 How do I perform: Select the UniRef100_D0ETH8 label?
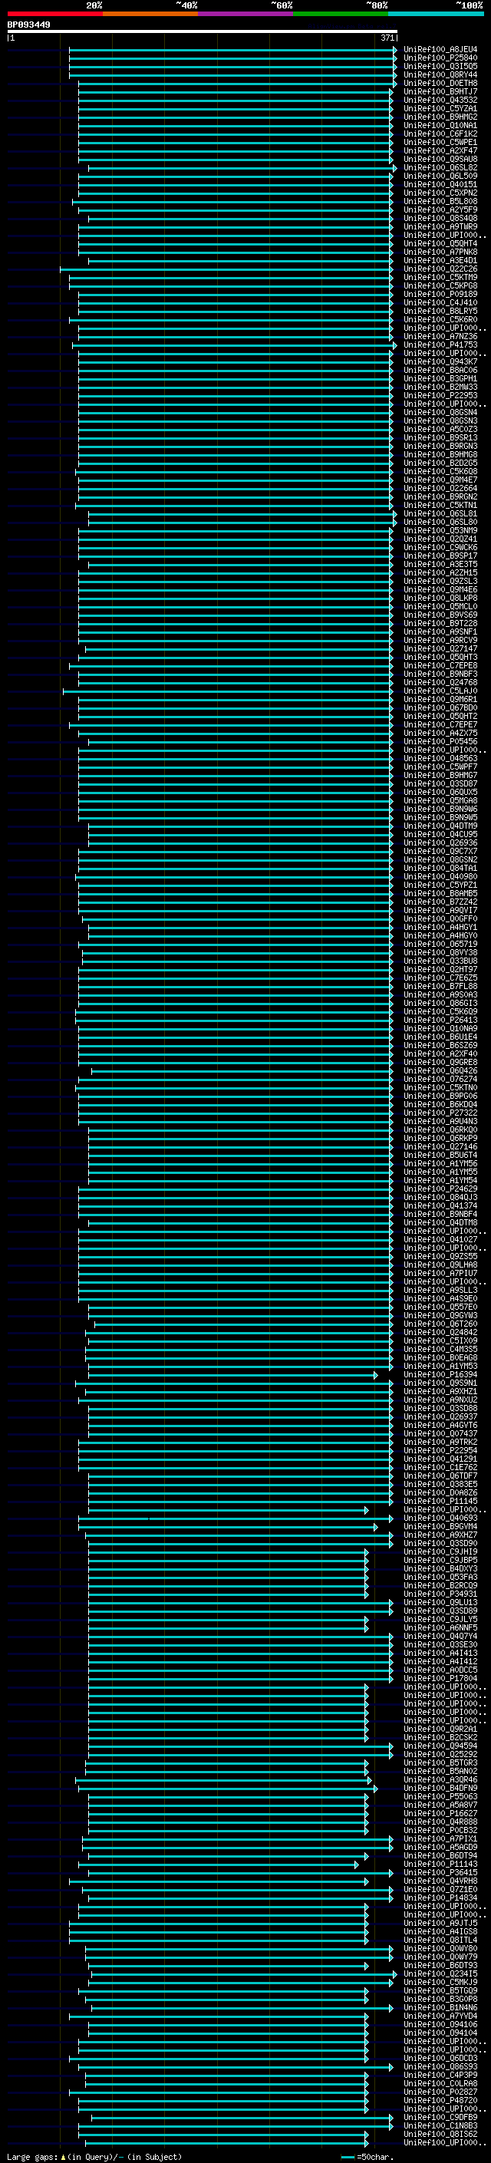[x=440, y=83]
